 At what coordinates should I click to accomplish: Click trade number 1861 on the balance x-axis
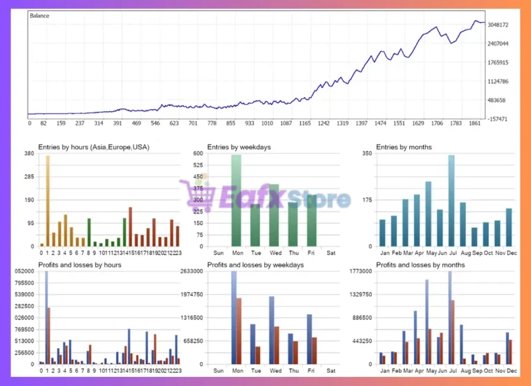coord(474,124)
